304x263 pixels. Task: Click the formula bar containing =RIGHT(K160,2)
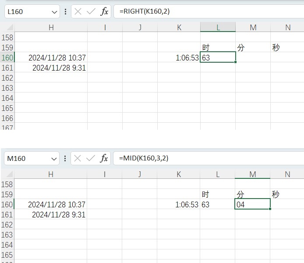point(209,11)
